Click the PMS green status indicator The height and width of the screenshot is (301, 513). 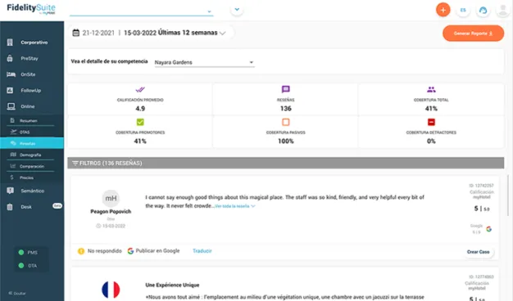[x=21, y=253]
